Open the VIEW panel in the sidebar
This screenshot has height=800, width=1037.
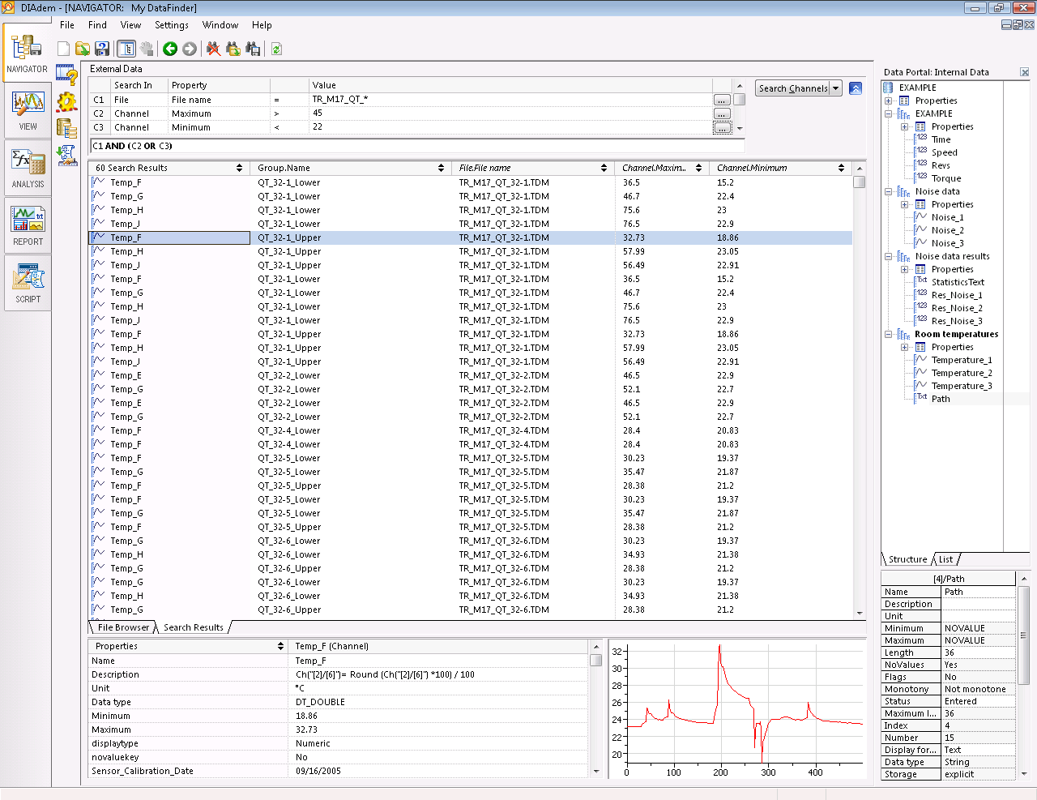[x=28, y=111]
